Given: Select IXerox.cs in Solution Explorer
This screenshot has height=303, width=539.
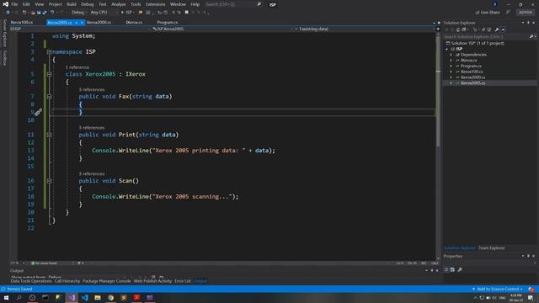Looking at the screenshot, I should tap(468, 61).
